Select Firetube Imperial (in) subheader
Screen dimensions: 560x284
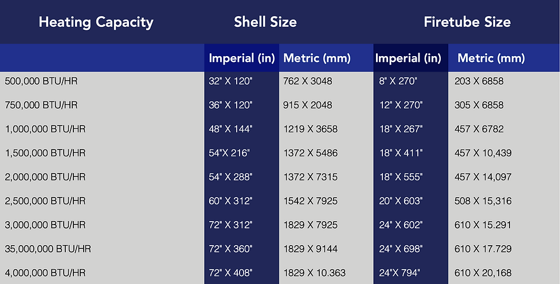point(408,58)
